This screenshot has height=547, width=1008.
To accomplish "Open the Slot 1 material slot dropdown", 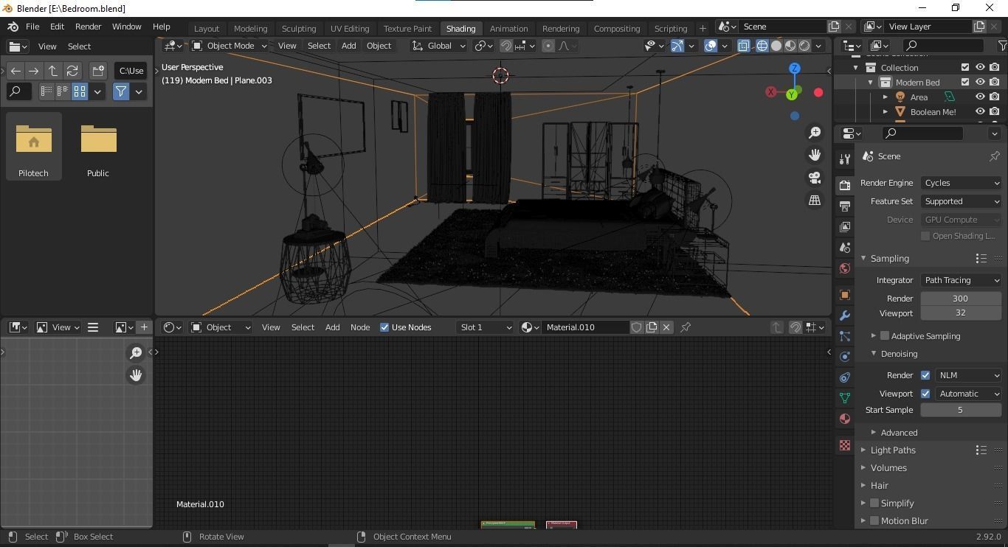I will pyautogui.click(x=485, y=327).
